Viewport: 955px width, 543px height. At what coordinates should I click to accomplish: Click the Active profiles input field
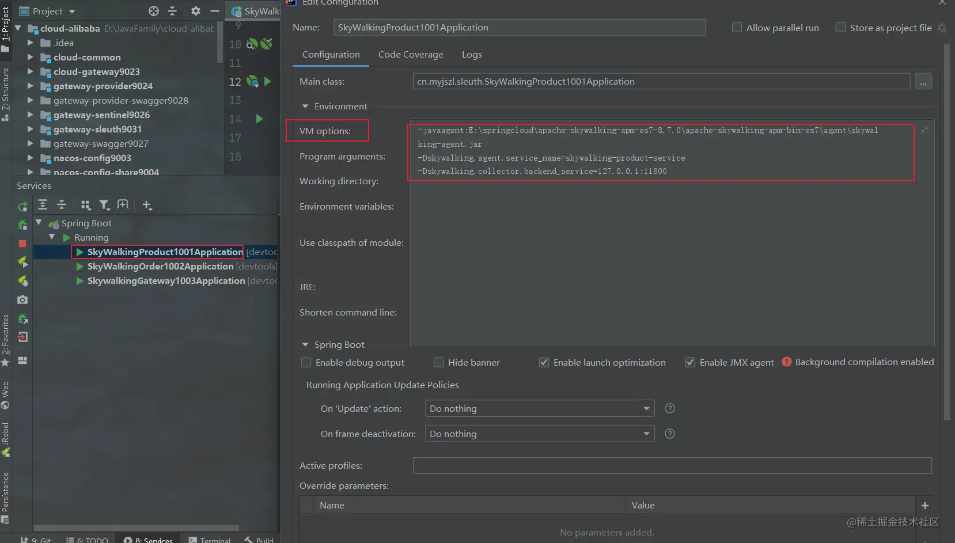672,465
